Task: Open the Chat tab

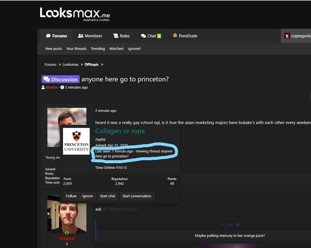Action: coord(151,36)
